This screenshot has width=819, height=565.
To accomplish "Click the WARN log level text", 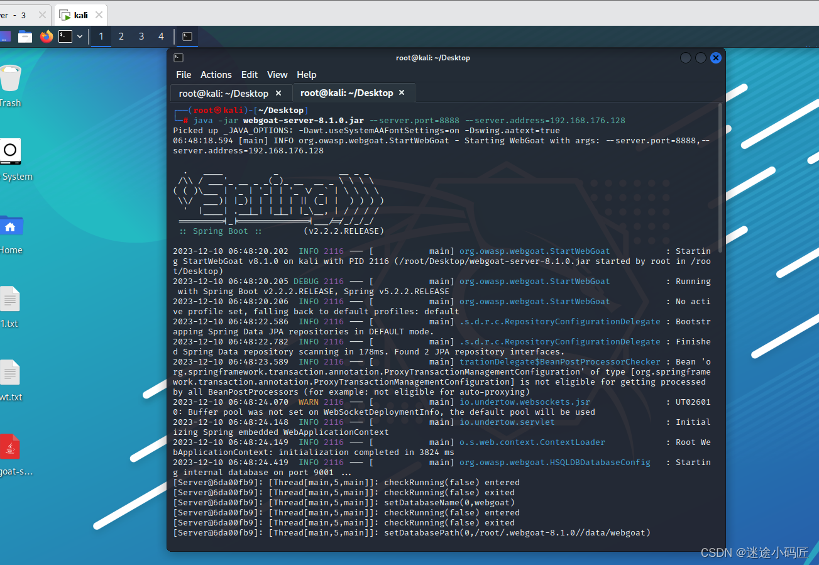I will click(x=309, y=402).
